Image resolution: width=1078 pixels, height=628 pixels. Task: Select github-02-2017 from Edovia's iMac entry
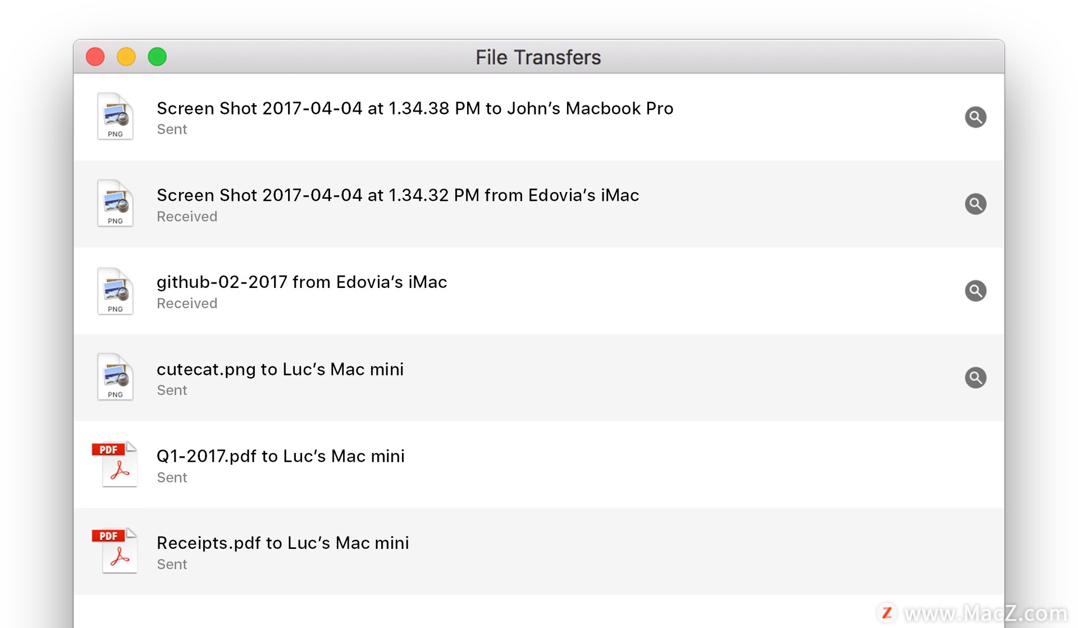pos(538,291)
